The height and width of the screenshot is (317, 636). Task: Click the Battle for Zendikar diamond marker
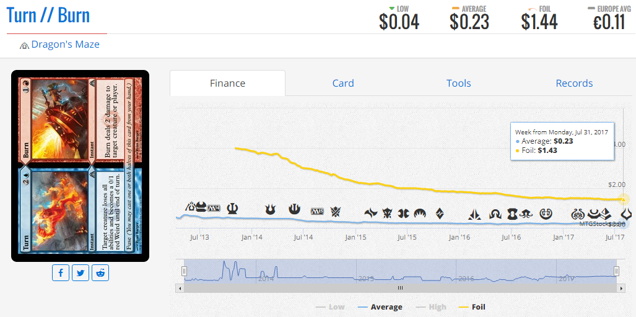point(440,213)
